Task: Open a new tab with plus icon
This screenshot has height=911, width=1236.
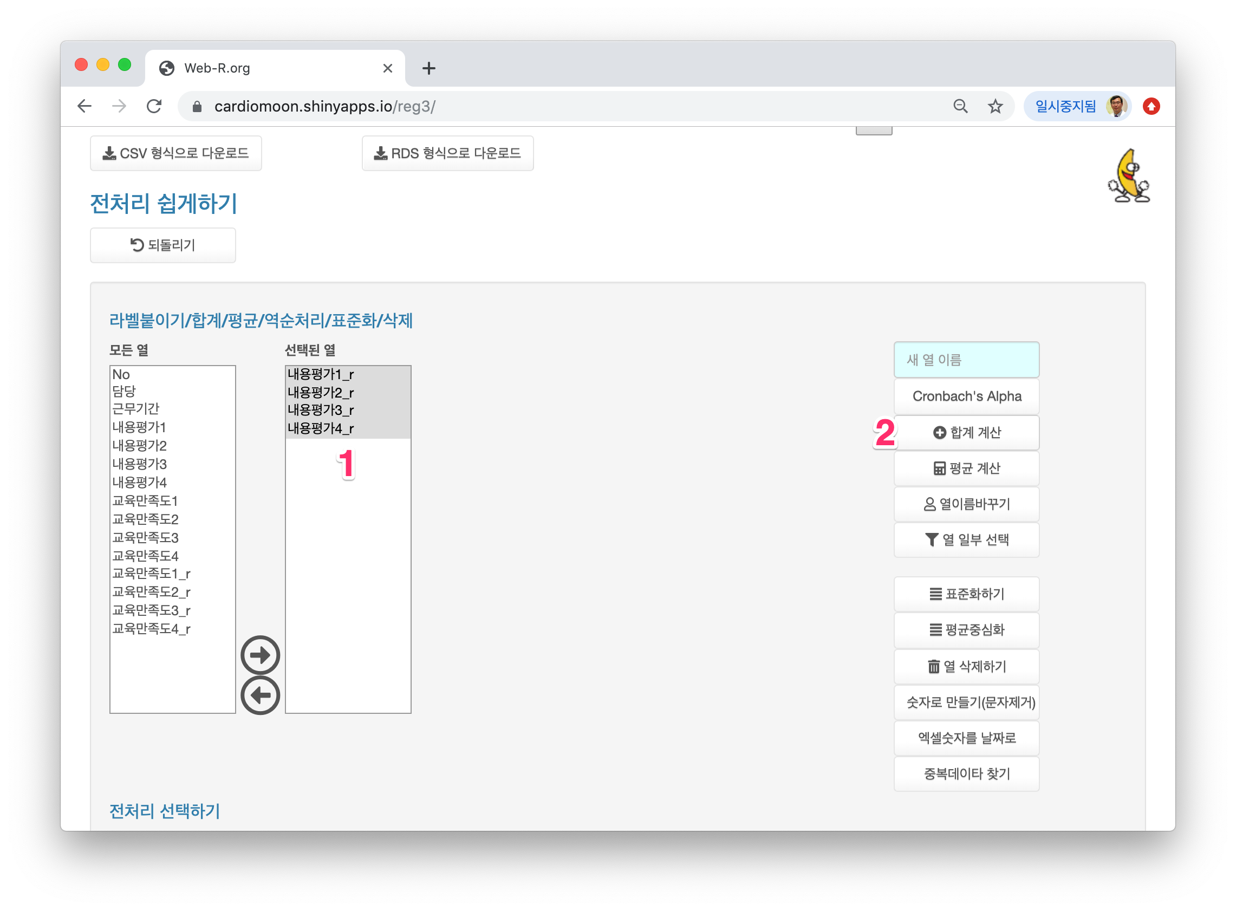Action: (x=428, y=68)
